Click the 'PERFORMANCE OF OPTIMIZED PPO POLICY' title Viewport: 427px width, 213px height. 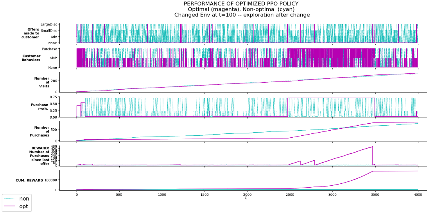242,4
